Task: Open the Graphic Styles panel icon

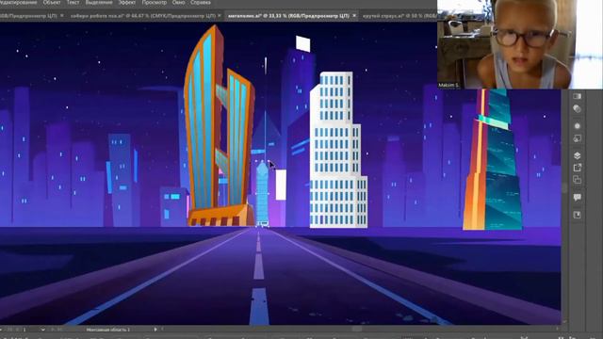Action: 577,138
